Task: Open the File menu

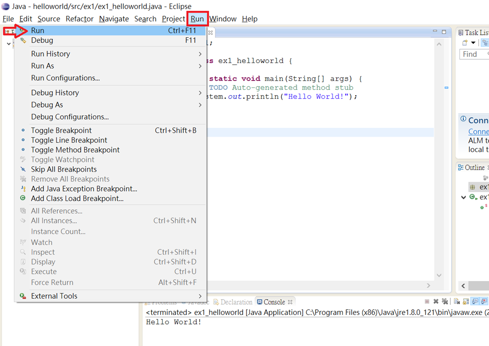Action: pyautogui.click(x=8, y=19)
